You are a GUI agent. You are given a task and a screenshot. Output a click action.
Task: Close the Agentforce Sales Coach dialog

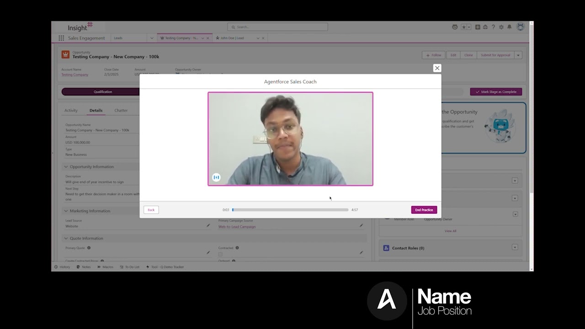[x=437, y=68]
